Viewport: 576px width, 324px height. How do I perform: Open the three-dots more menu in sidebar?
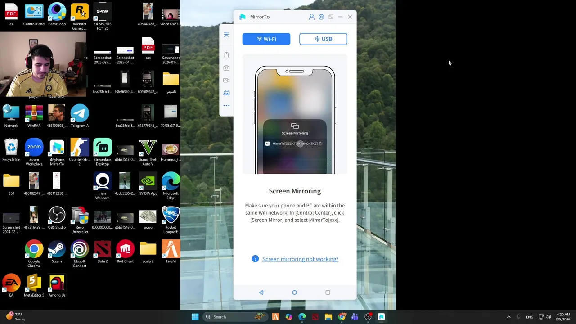point(226,106)
